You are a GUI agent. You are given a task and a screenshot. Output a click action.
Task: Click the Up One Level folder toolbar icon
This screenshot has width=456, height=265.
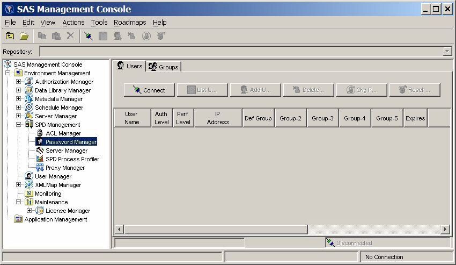(10, 36)
